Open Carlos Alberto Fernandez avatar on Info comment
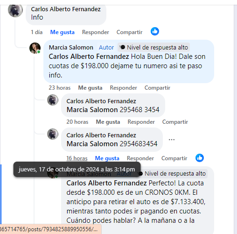Viewport: 237px width, 234px height. (15, 10)
